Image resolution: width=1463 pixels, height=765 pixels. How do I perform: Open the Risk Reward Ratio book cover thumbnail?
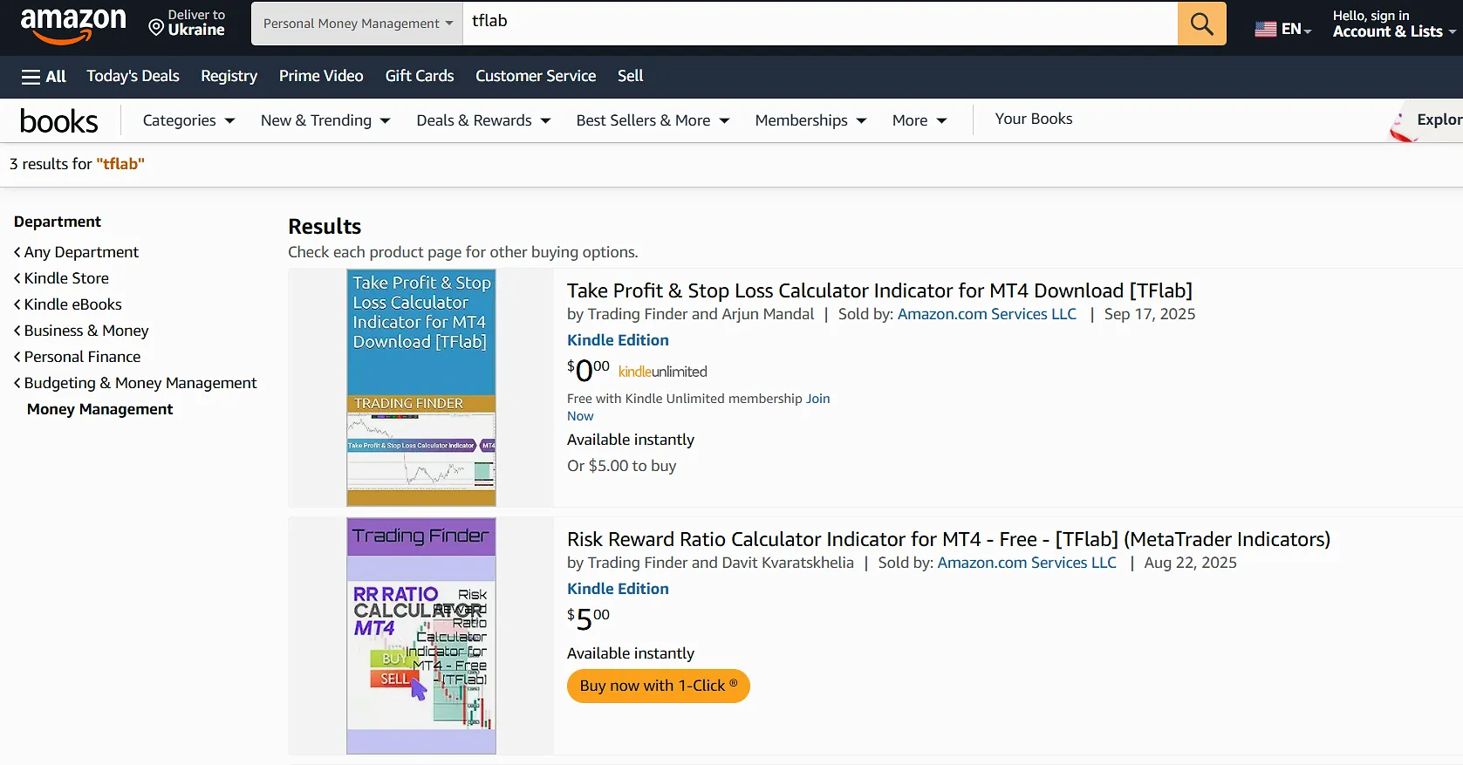pos(420,636)
